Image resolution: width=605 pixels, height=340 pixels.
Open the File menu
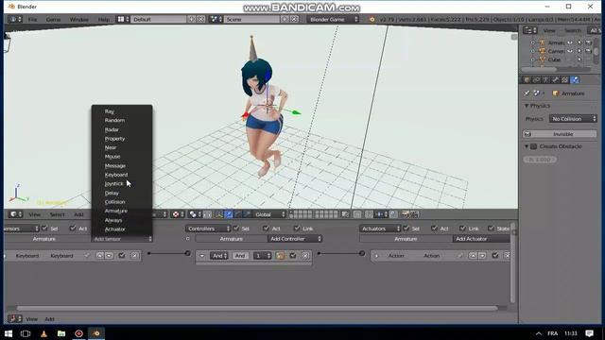(x=32, y=19)
